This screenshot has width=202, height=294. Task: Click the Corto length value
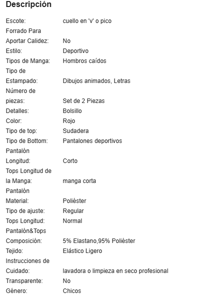pos(70,161)
